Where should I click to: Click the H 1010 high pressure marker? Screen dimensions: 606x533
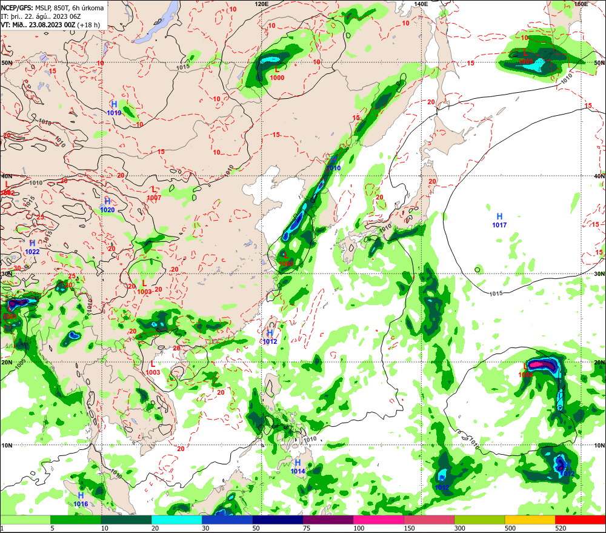[x=333, y=164]
